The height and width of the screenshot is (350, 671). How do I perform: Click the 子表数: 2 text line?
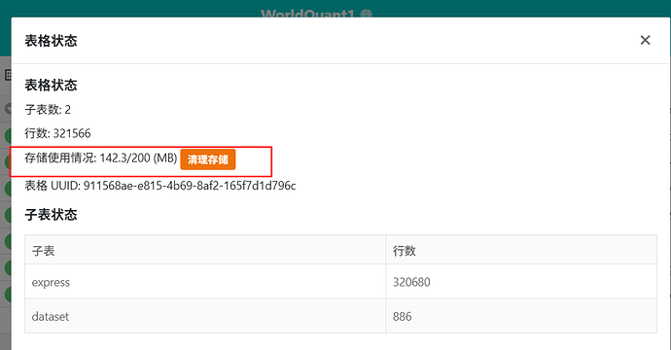coord(48,110)
